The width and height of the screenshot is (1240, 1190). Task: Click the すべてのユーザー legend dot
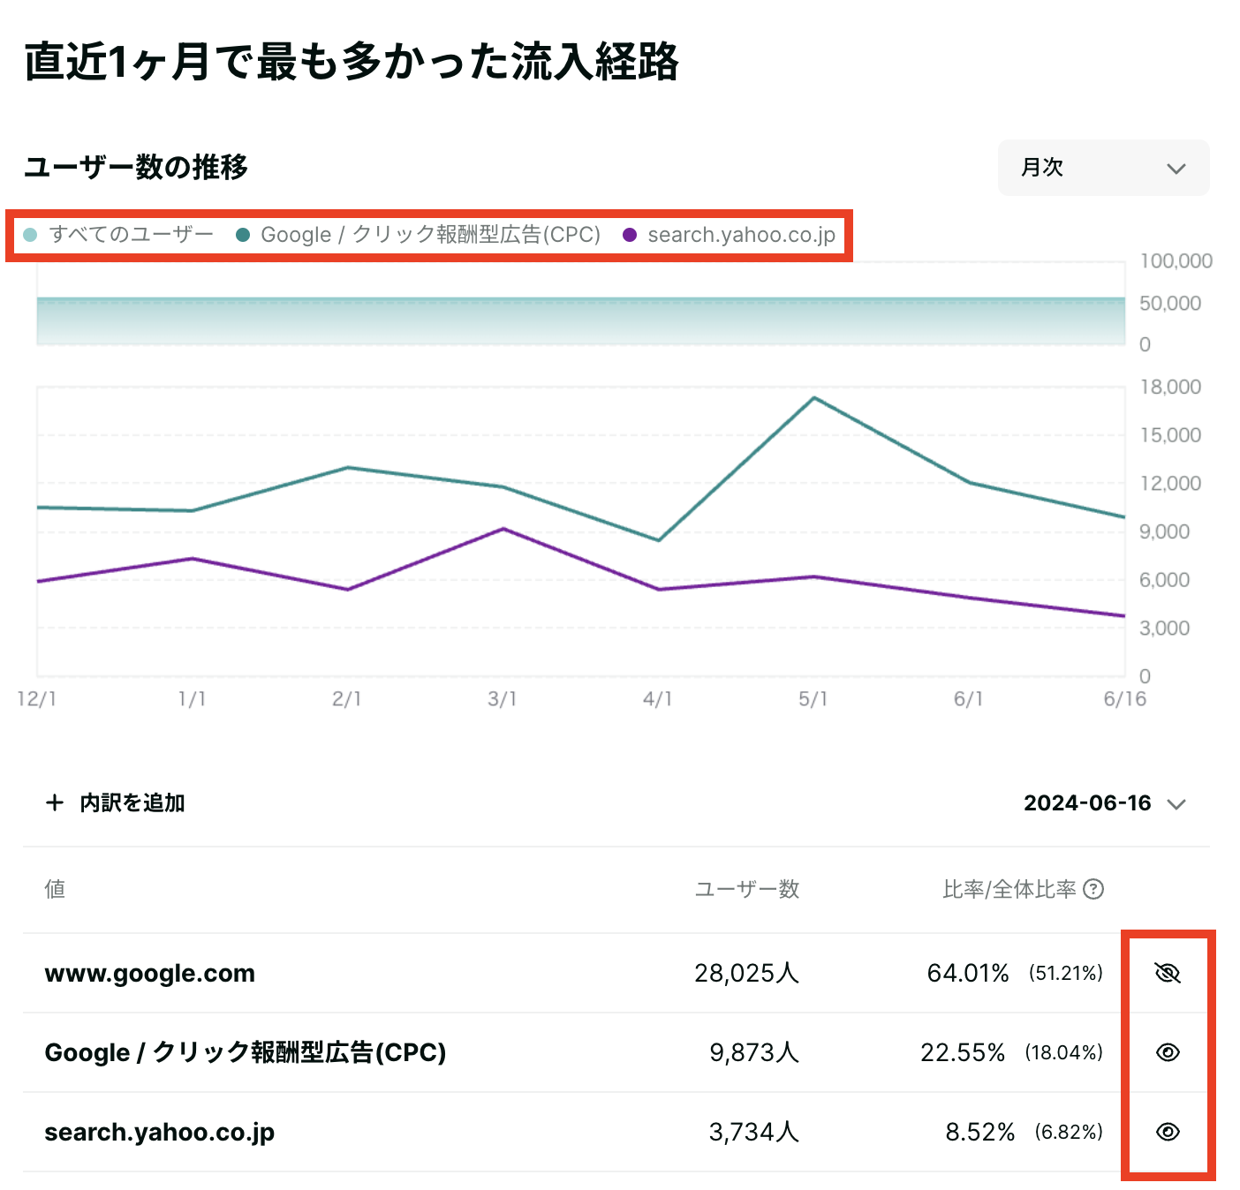pyautogui.click(x=30, y=235)
